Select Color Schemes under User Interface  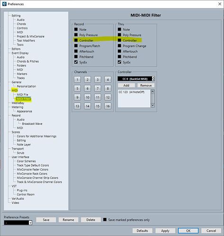[x=26, y=161]
